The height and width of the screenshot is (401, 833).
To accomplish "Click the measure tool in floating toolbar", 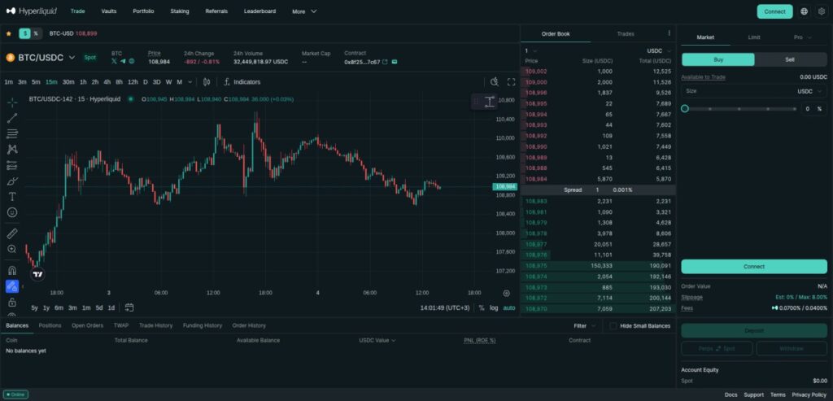I will click(489, 102).
